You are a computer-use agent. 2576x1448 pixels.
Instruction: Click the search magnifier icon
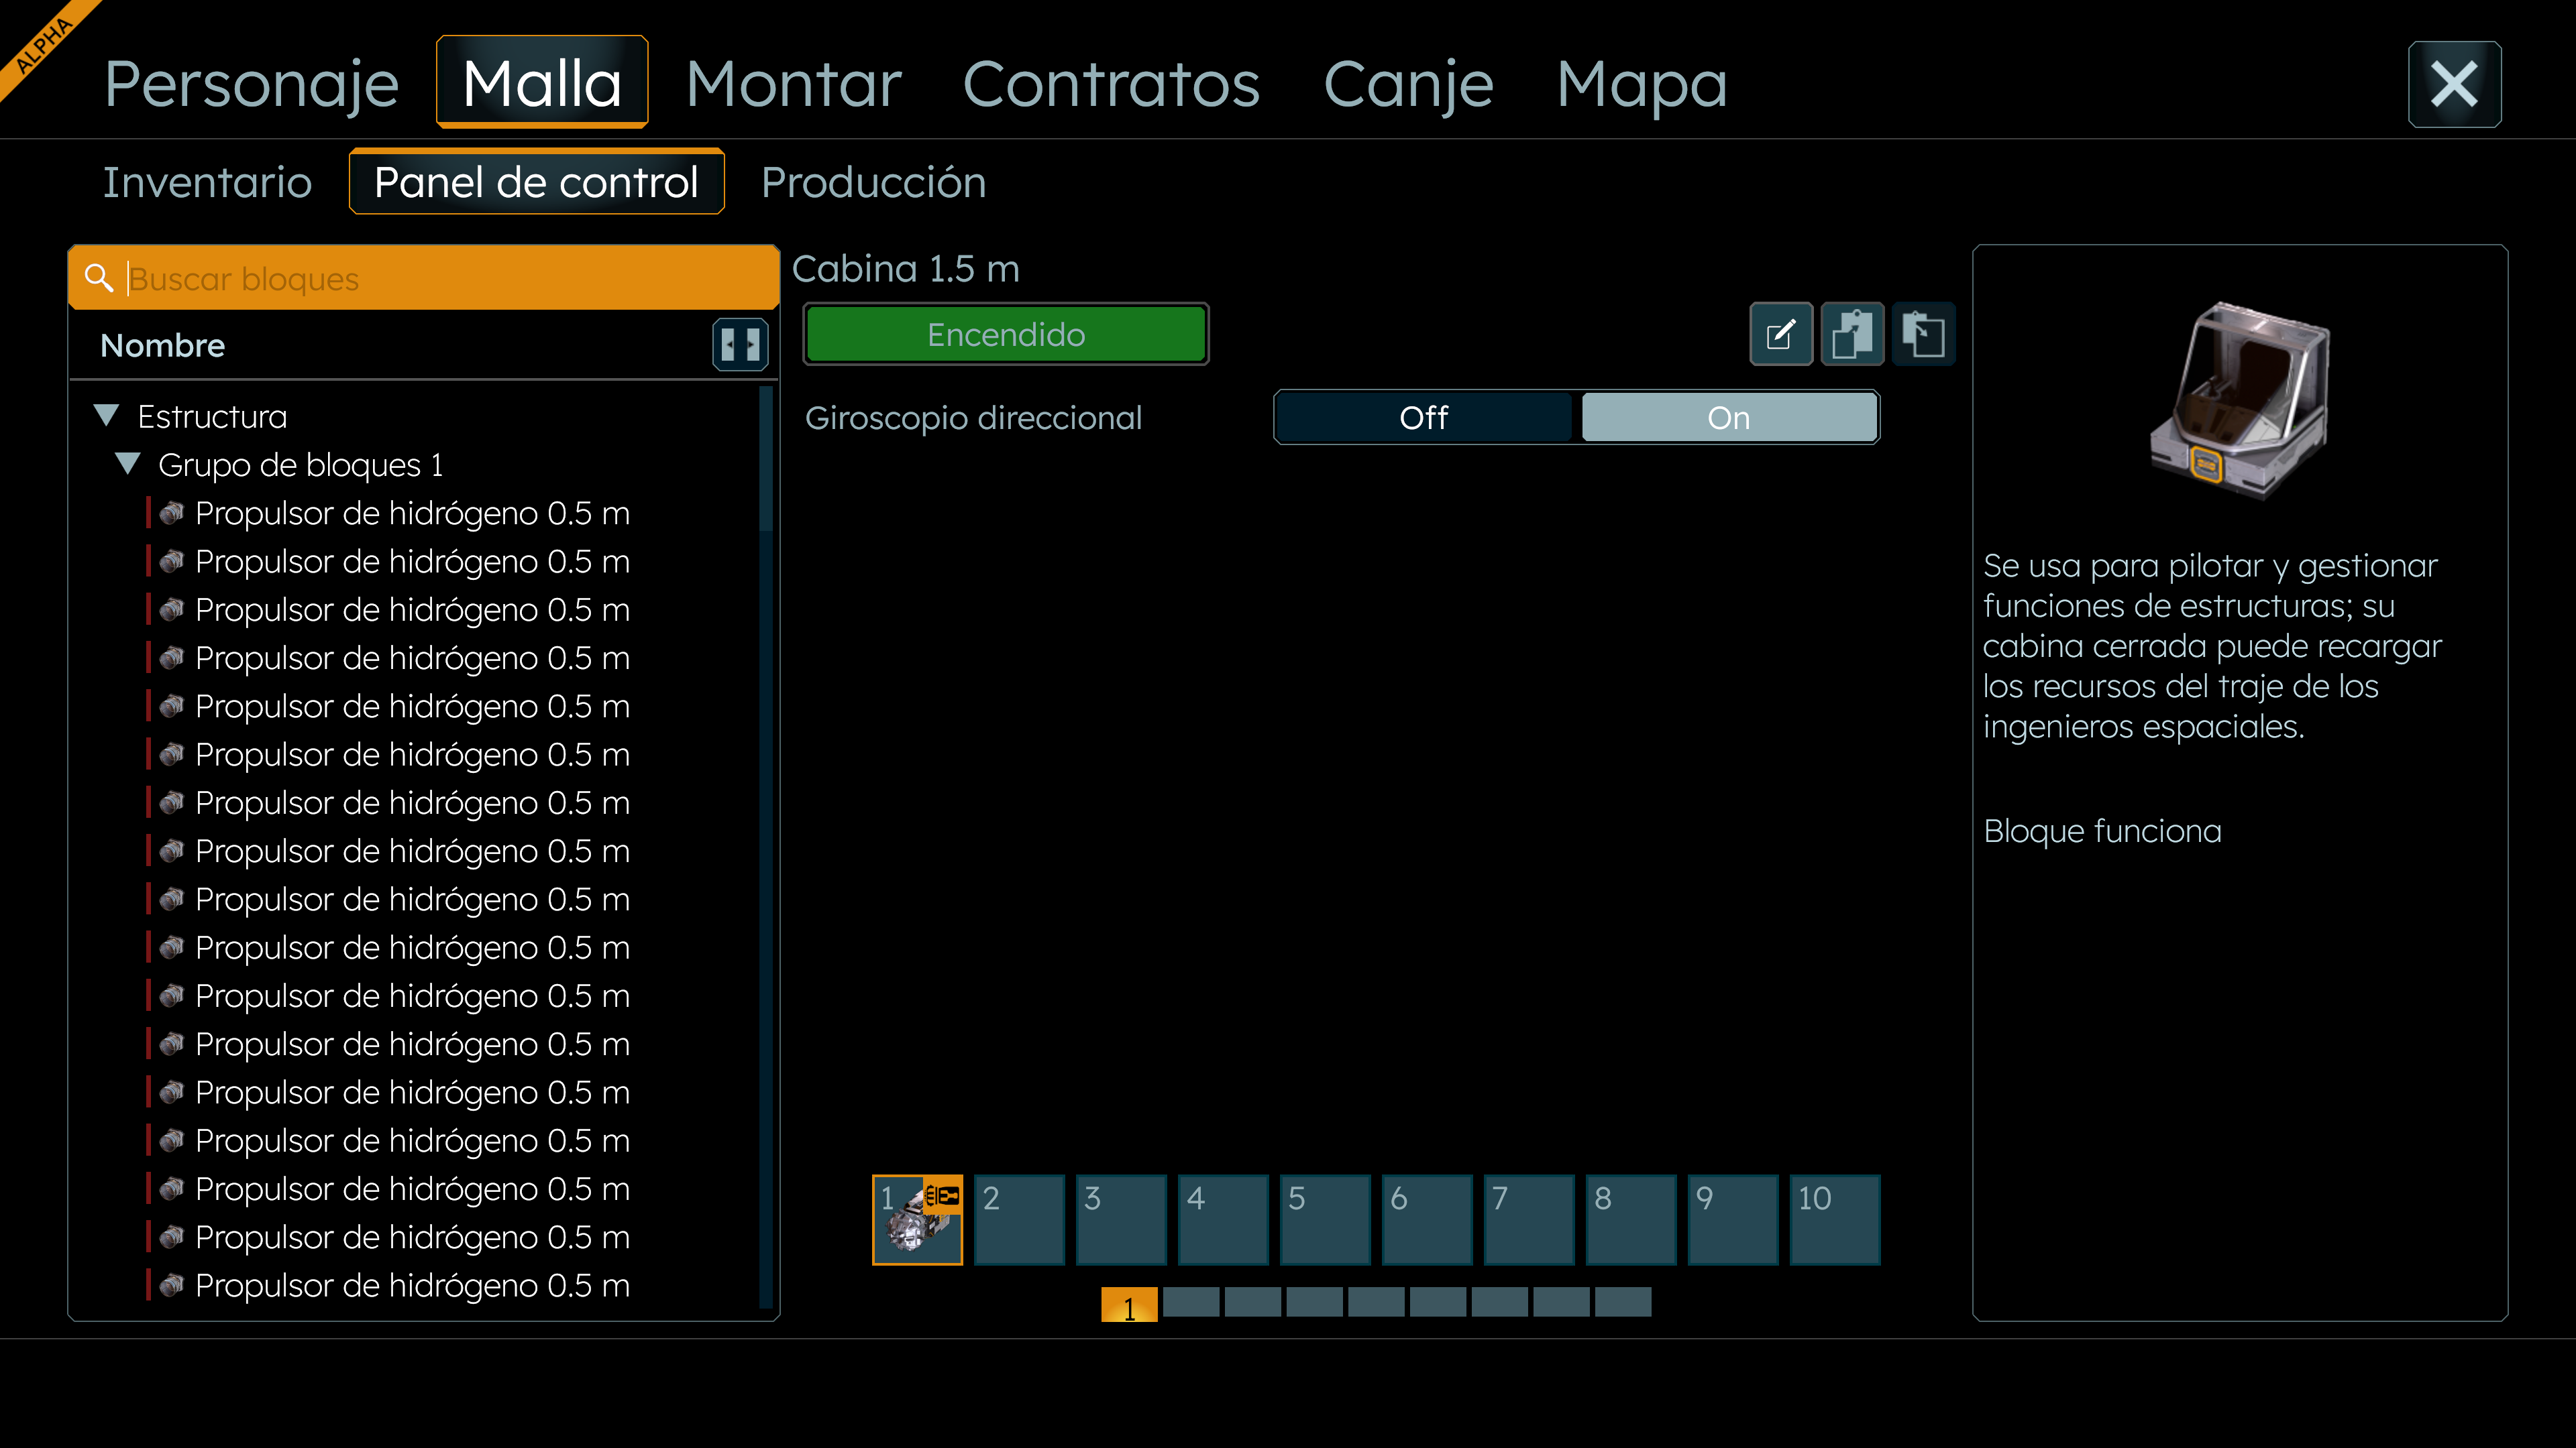(x=98, y=278)
